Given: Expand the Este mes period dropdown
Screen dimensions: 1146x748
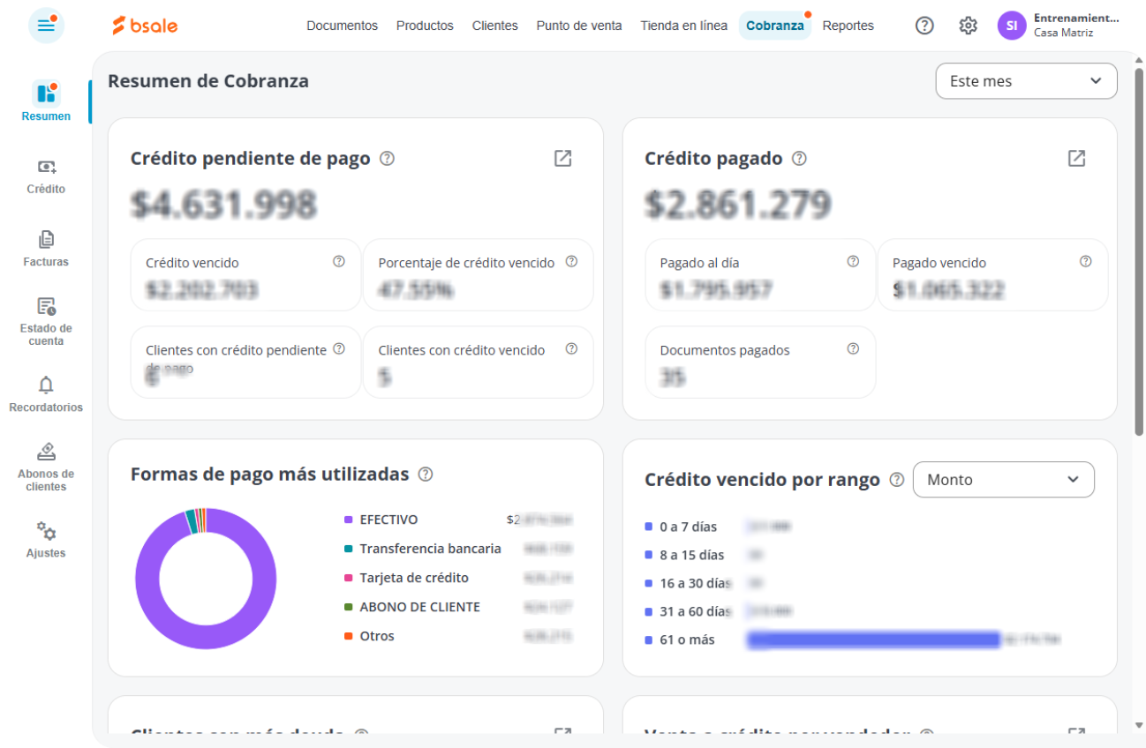Looking at the screenshot, I should click(x=1026, y=81).
